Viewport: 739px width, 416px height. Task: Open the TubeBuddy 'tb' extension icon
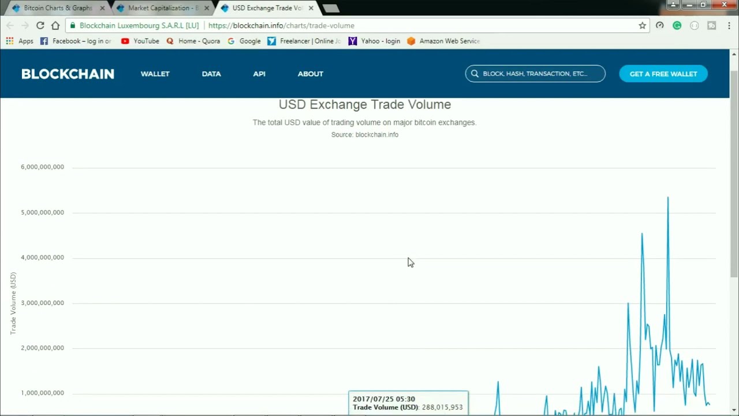[712, 25]
